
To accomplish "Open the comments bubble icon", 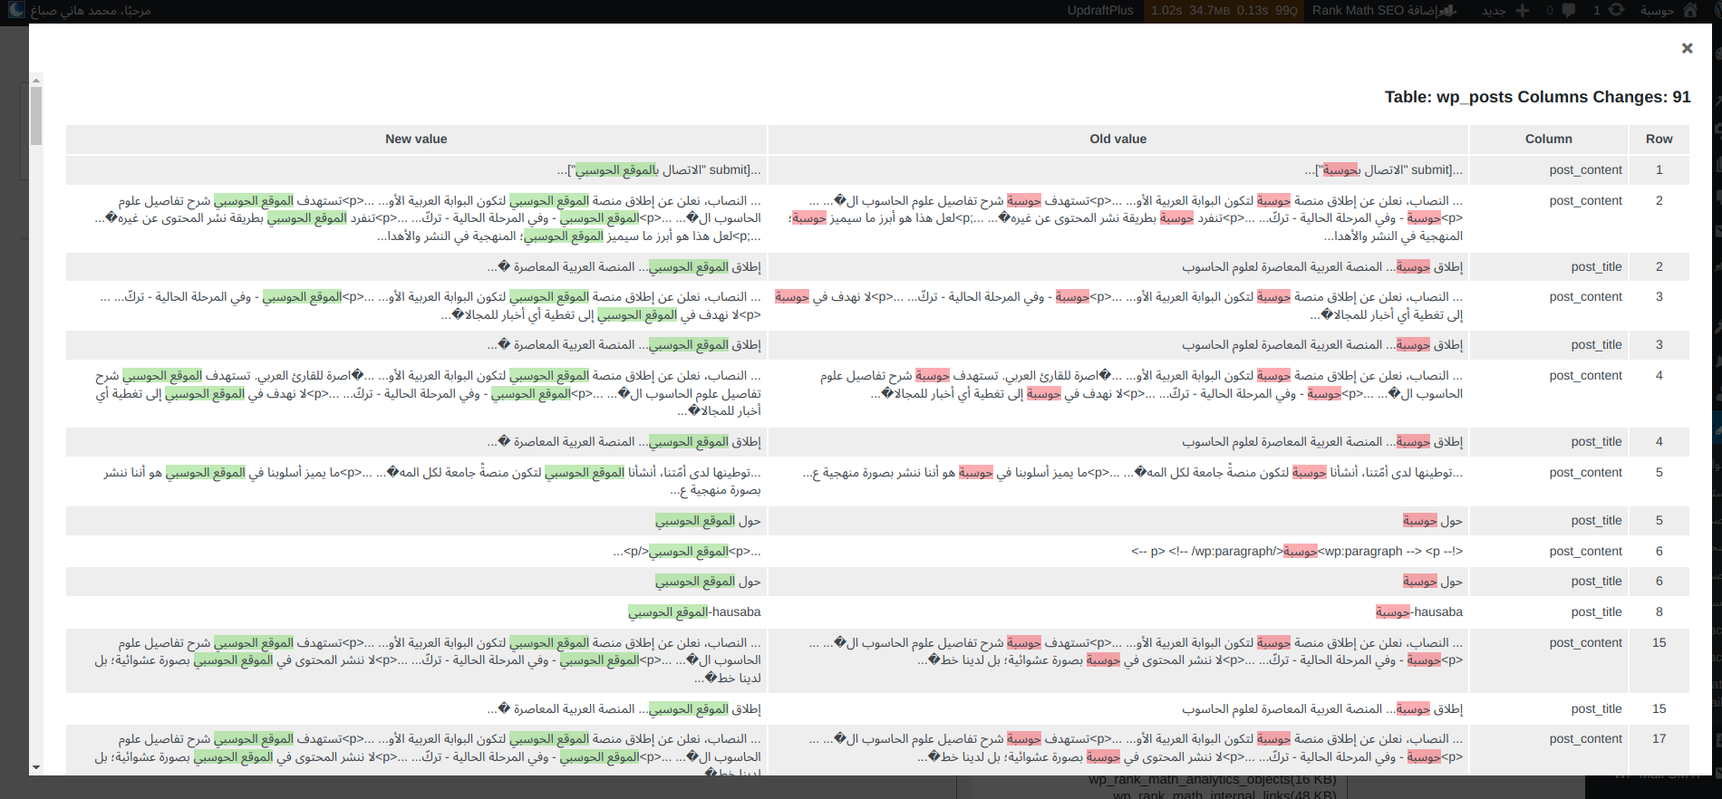I will click(x=1568, y=11).
